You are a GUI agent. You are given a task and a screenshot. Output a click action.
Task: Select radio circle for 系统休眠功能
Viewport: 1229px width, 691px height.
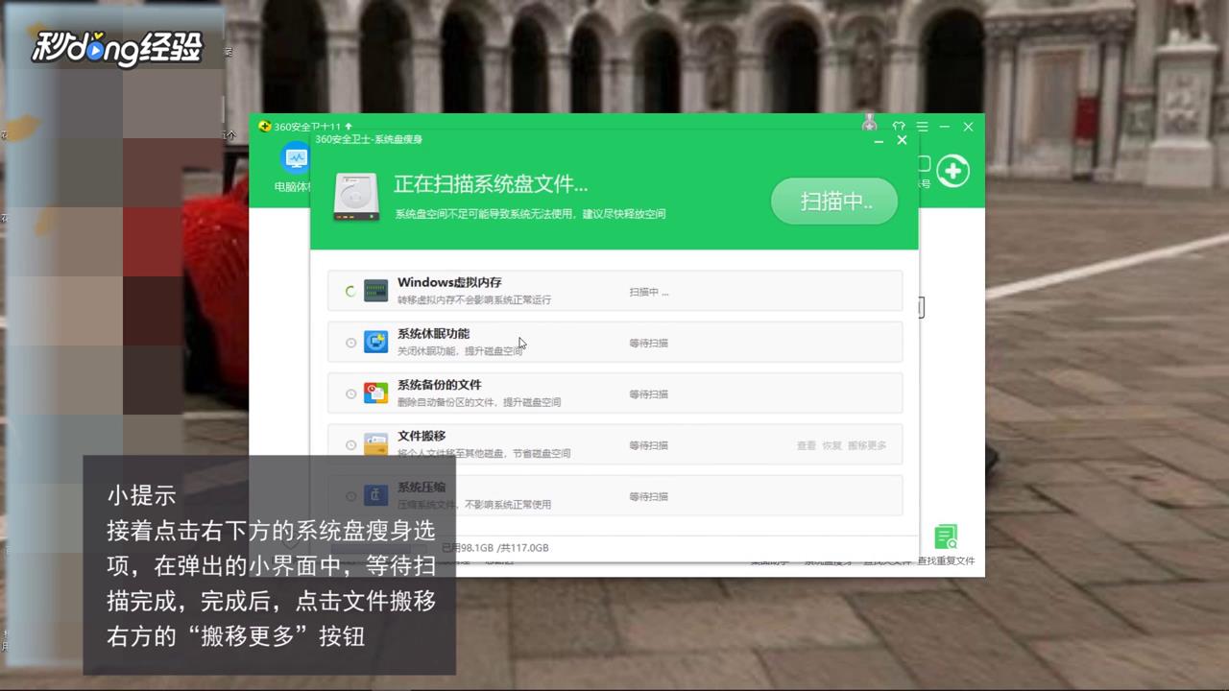coord(350,343)
